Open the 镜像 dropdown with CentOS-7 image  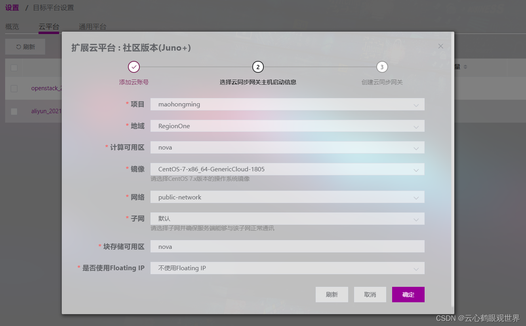tap(287, 169)
